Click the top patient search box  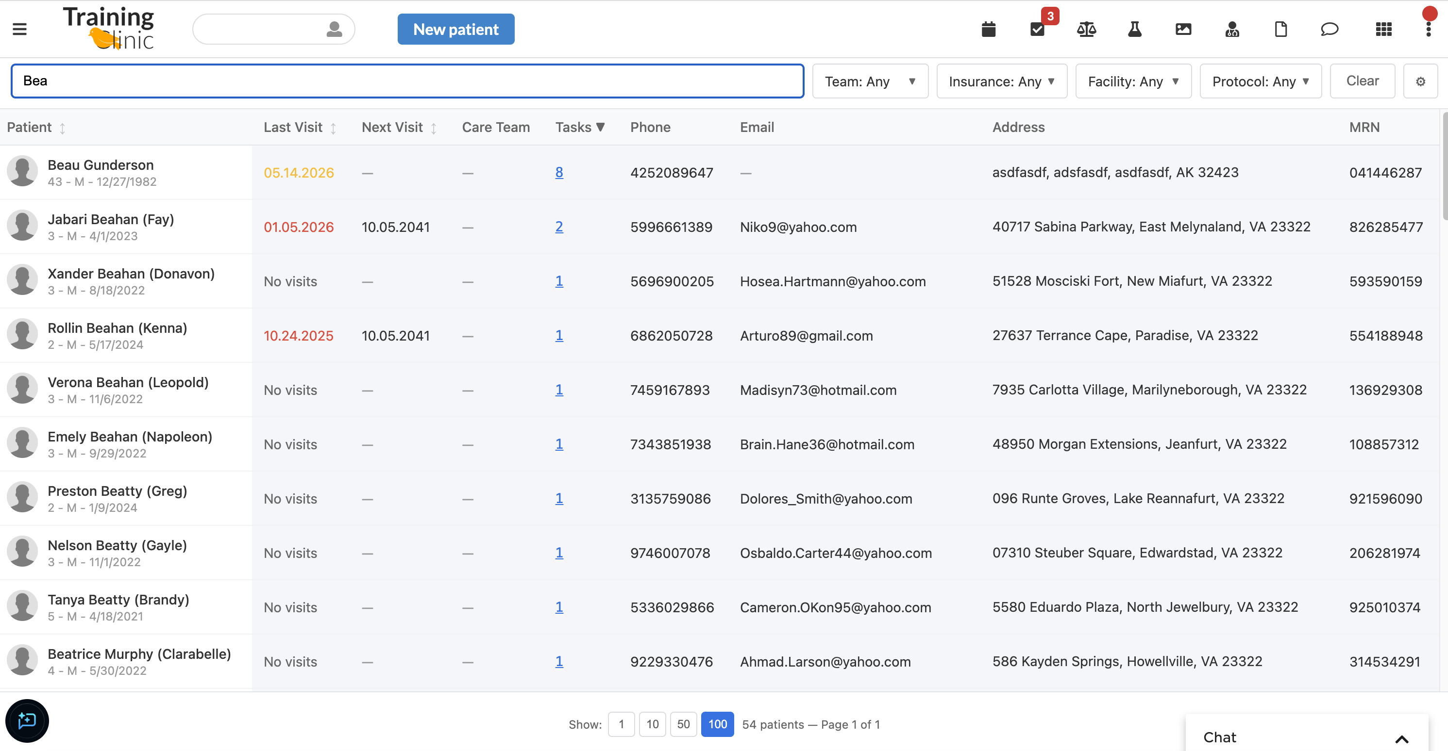pos(274,29)
